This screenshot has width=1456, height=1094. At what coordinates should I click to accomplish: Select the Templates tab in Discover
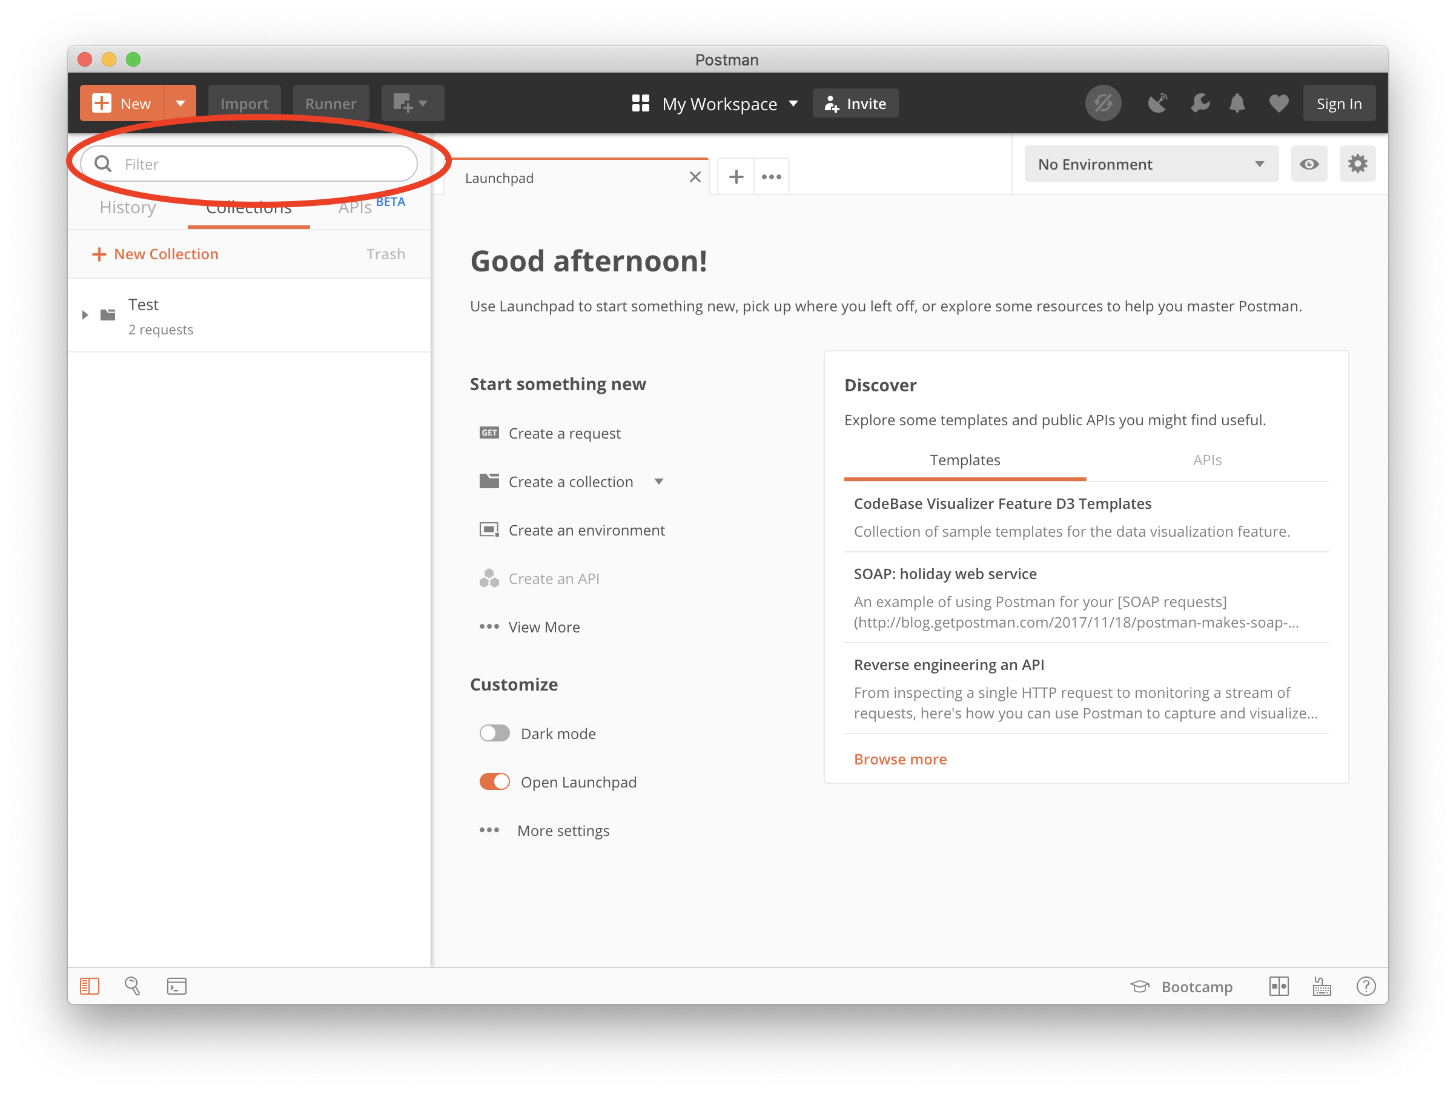coord(965,460)
